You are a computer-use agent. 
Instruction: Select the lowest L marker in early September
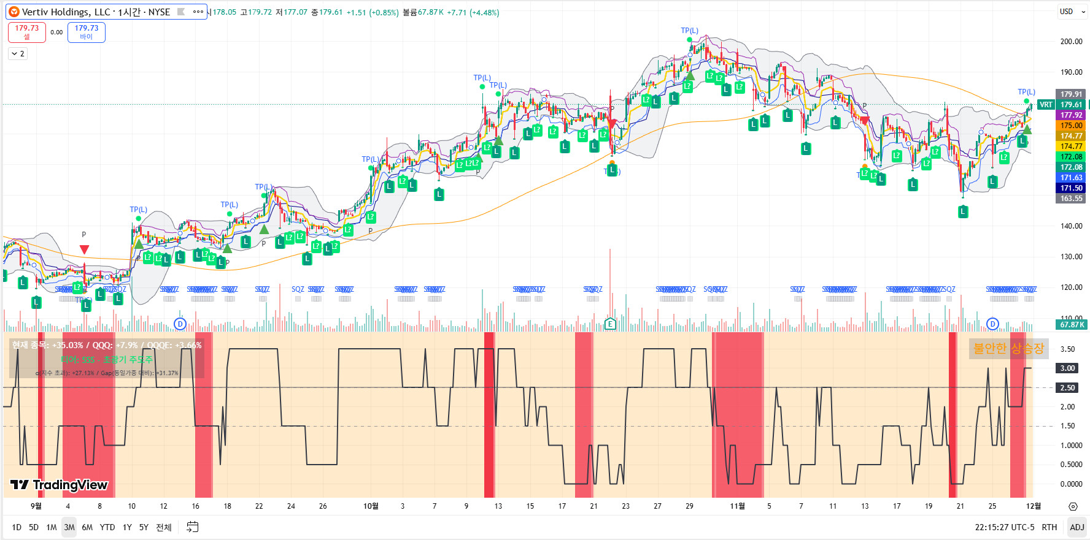[x=86, y=305]
